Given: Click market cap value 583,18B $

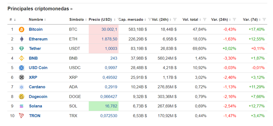Looking at the screenshot, I should click(x=138, y=29).
